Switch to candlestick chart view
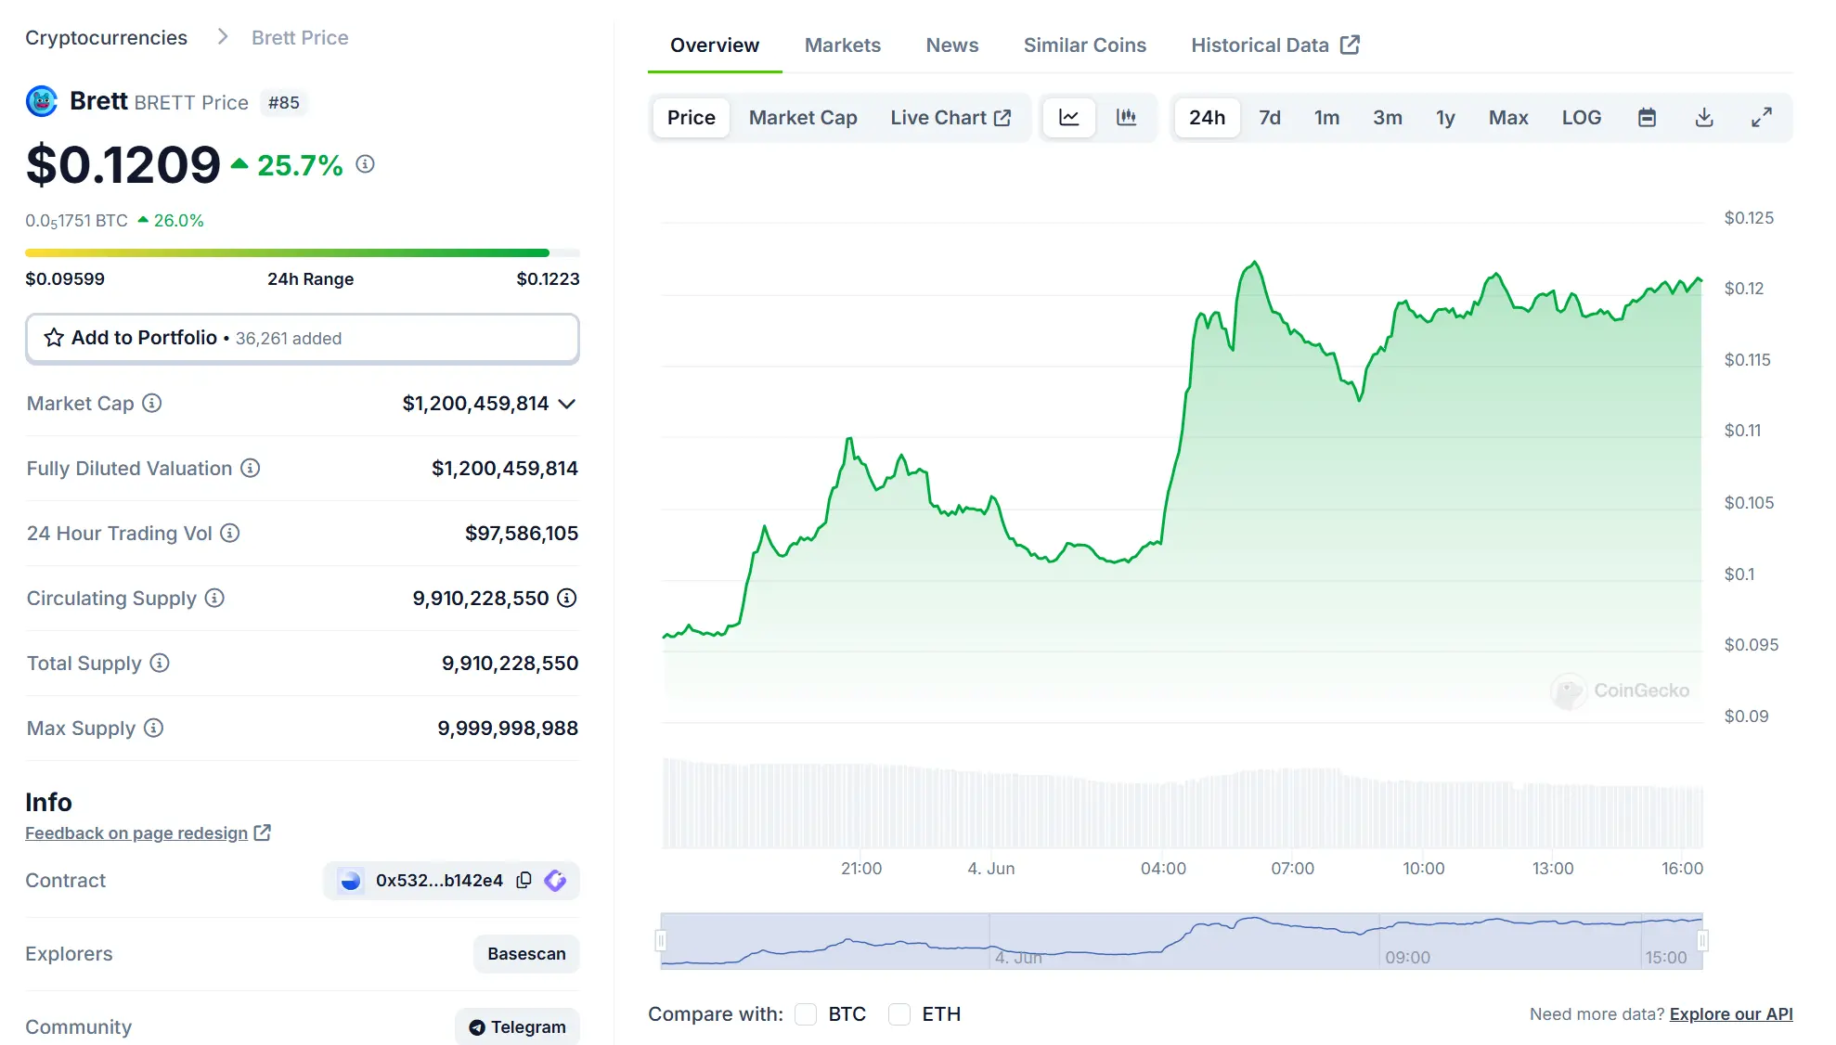 pos(1126,117)
